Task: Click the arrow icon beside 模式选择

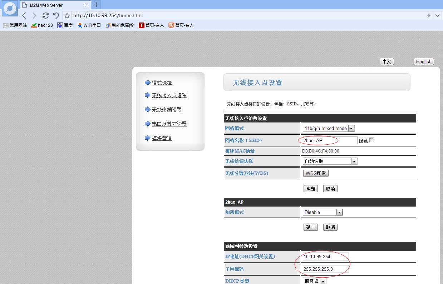Action: (x=147, y=83)
